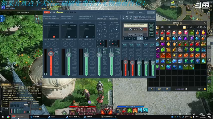Viewport: 213px width, 119px height.
Task: Switch to the VoiceMeeter taskbar item
Action: [x=20, y=117]
